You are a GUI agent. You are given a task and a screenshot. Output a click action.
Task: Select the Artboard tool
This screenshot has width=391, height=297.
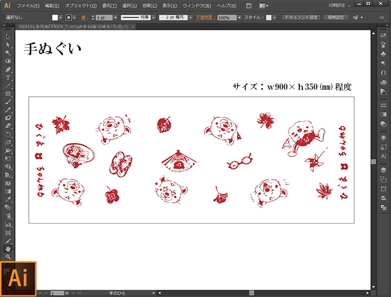tap(8, 233)
